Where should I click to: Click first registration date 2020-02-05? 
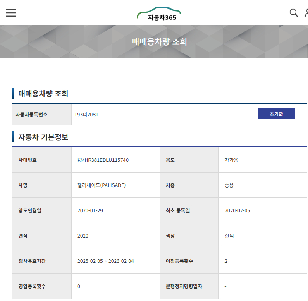237,210
